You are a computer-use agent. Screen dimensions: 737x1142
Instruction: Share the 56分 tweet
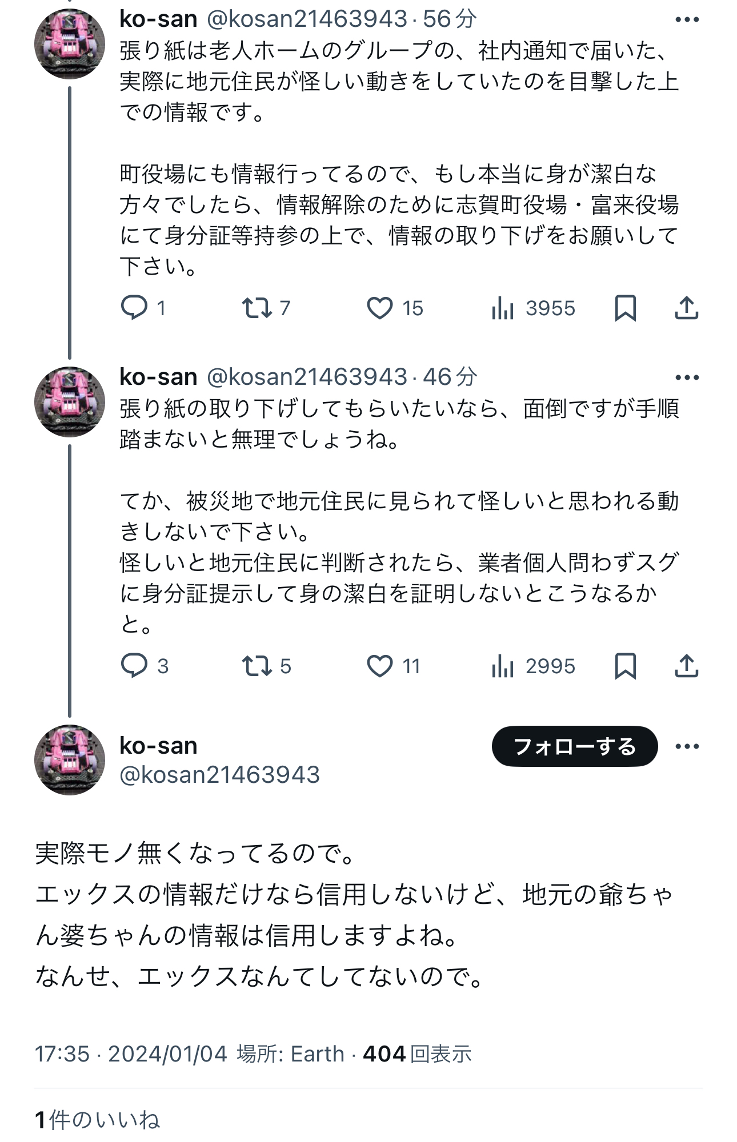point(686,308)
